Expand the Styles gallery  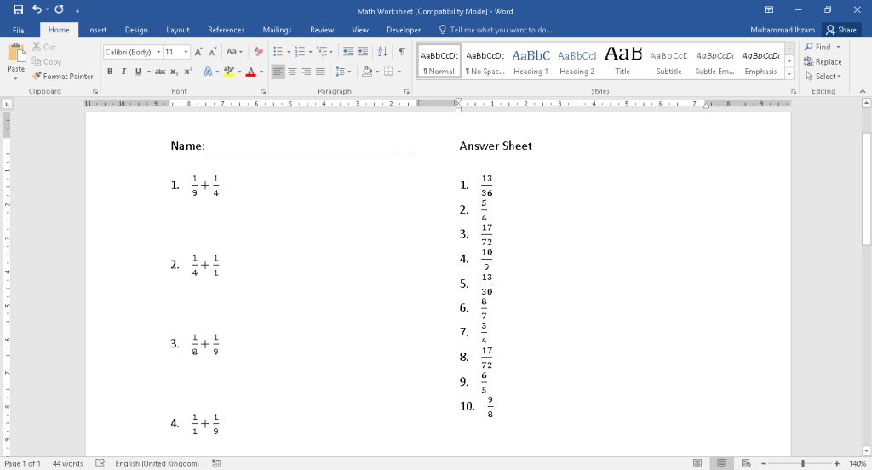click(x=789, y=74)
